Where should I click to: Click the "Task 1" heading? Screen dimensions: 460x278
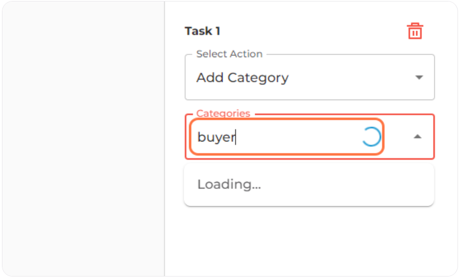pyautogui.click(x=202, y=31)
